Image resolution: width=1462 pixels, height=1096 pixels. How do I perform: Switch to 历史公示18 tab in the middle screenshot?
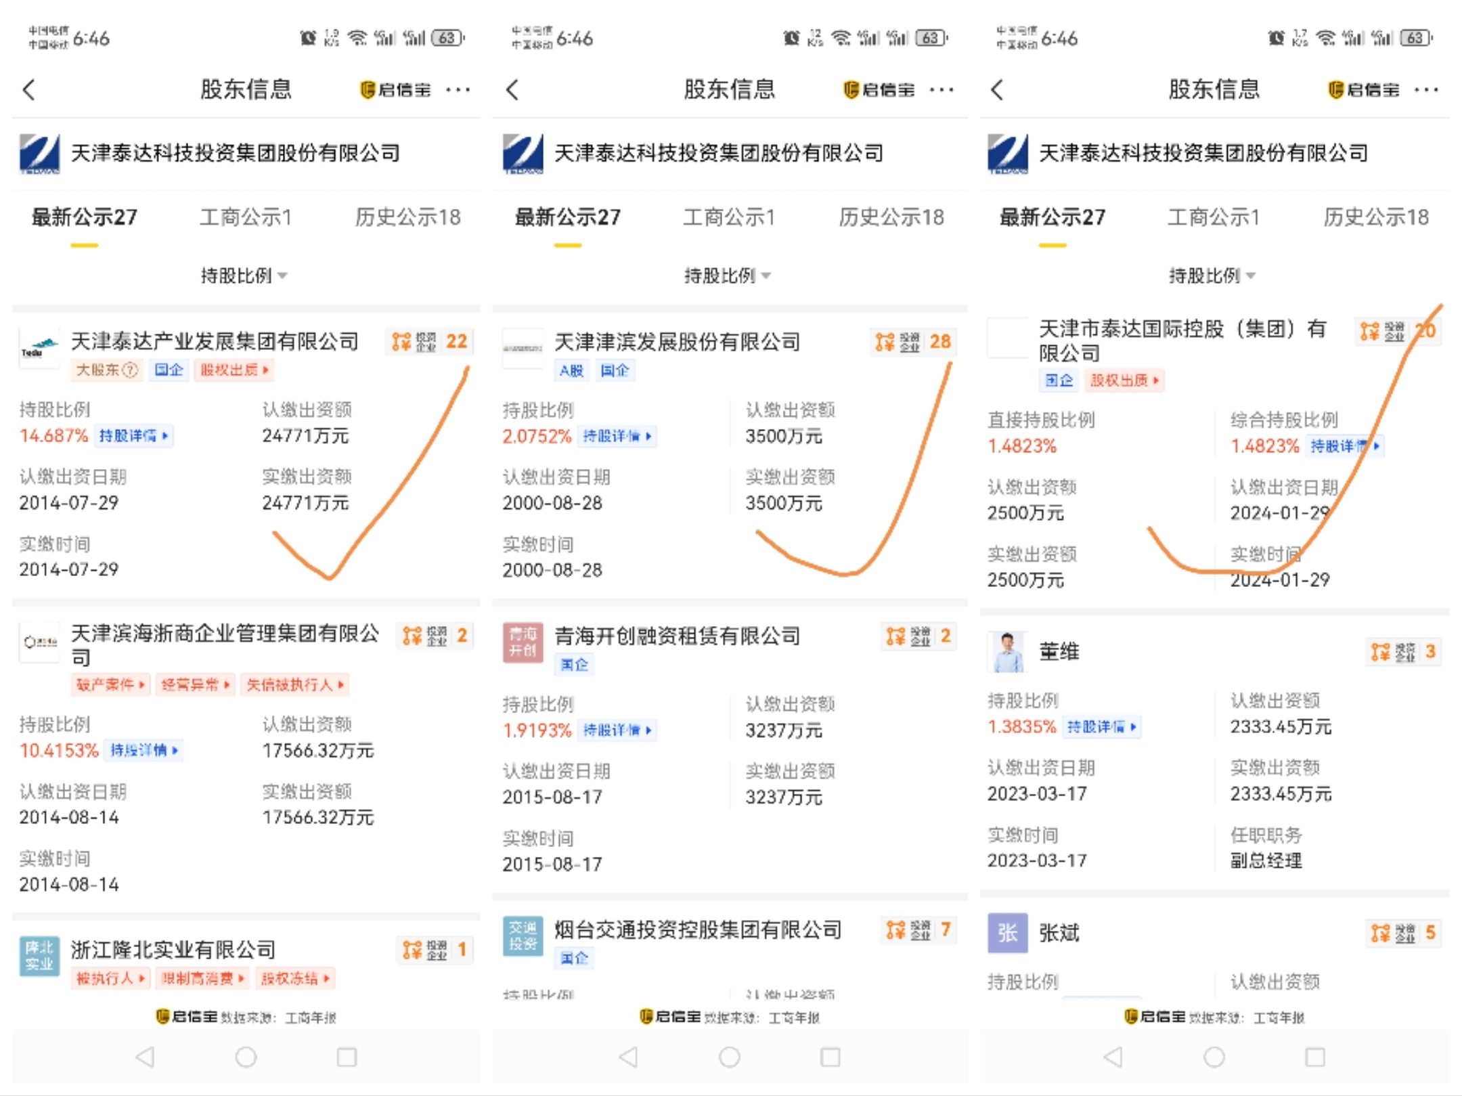coord(891,217)
